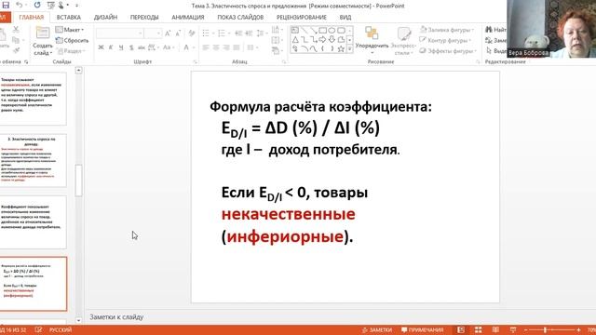Open the Дизайн ribbon tab

(x=105, y=18)
